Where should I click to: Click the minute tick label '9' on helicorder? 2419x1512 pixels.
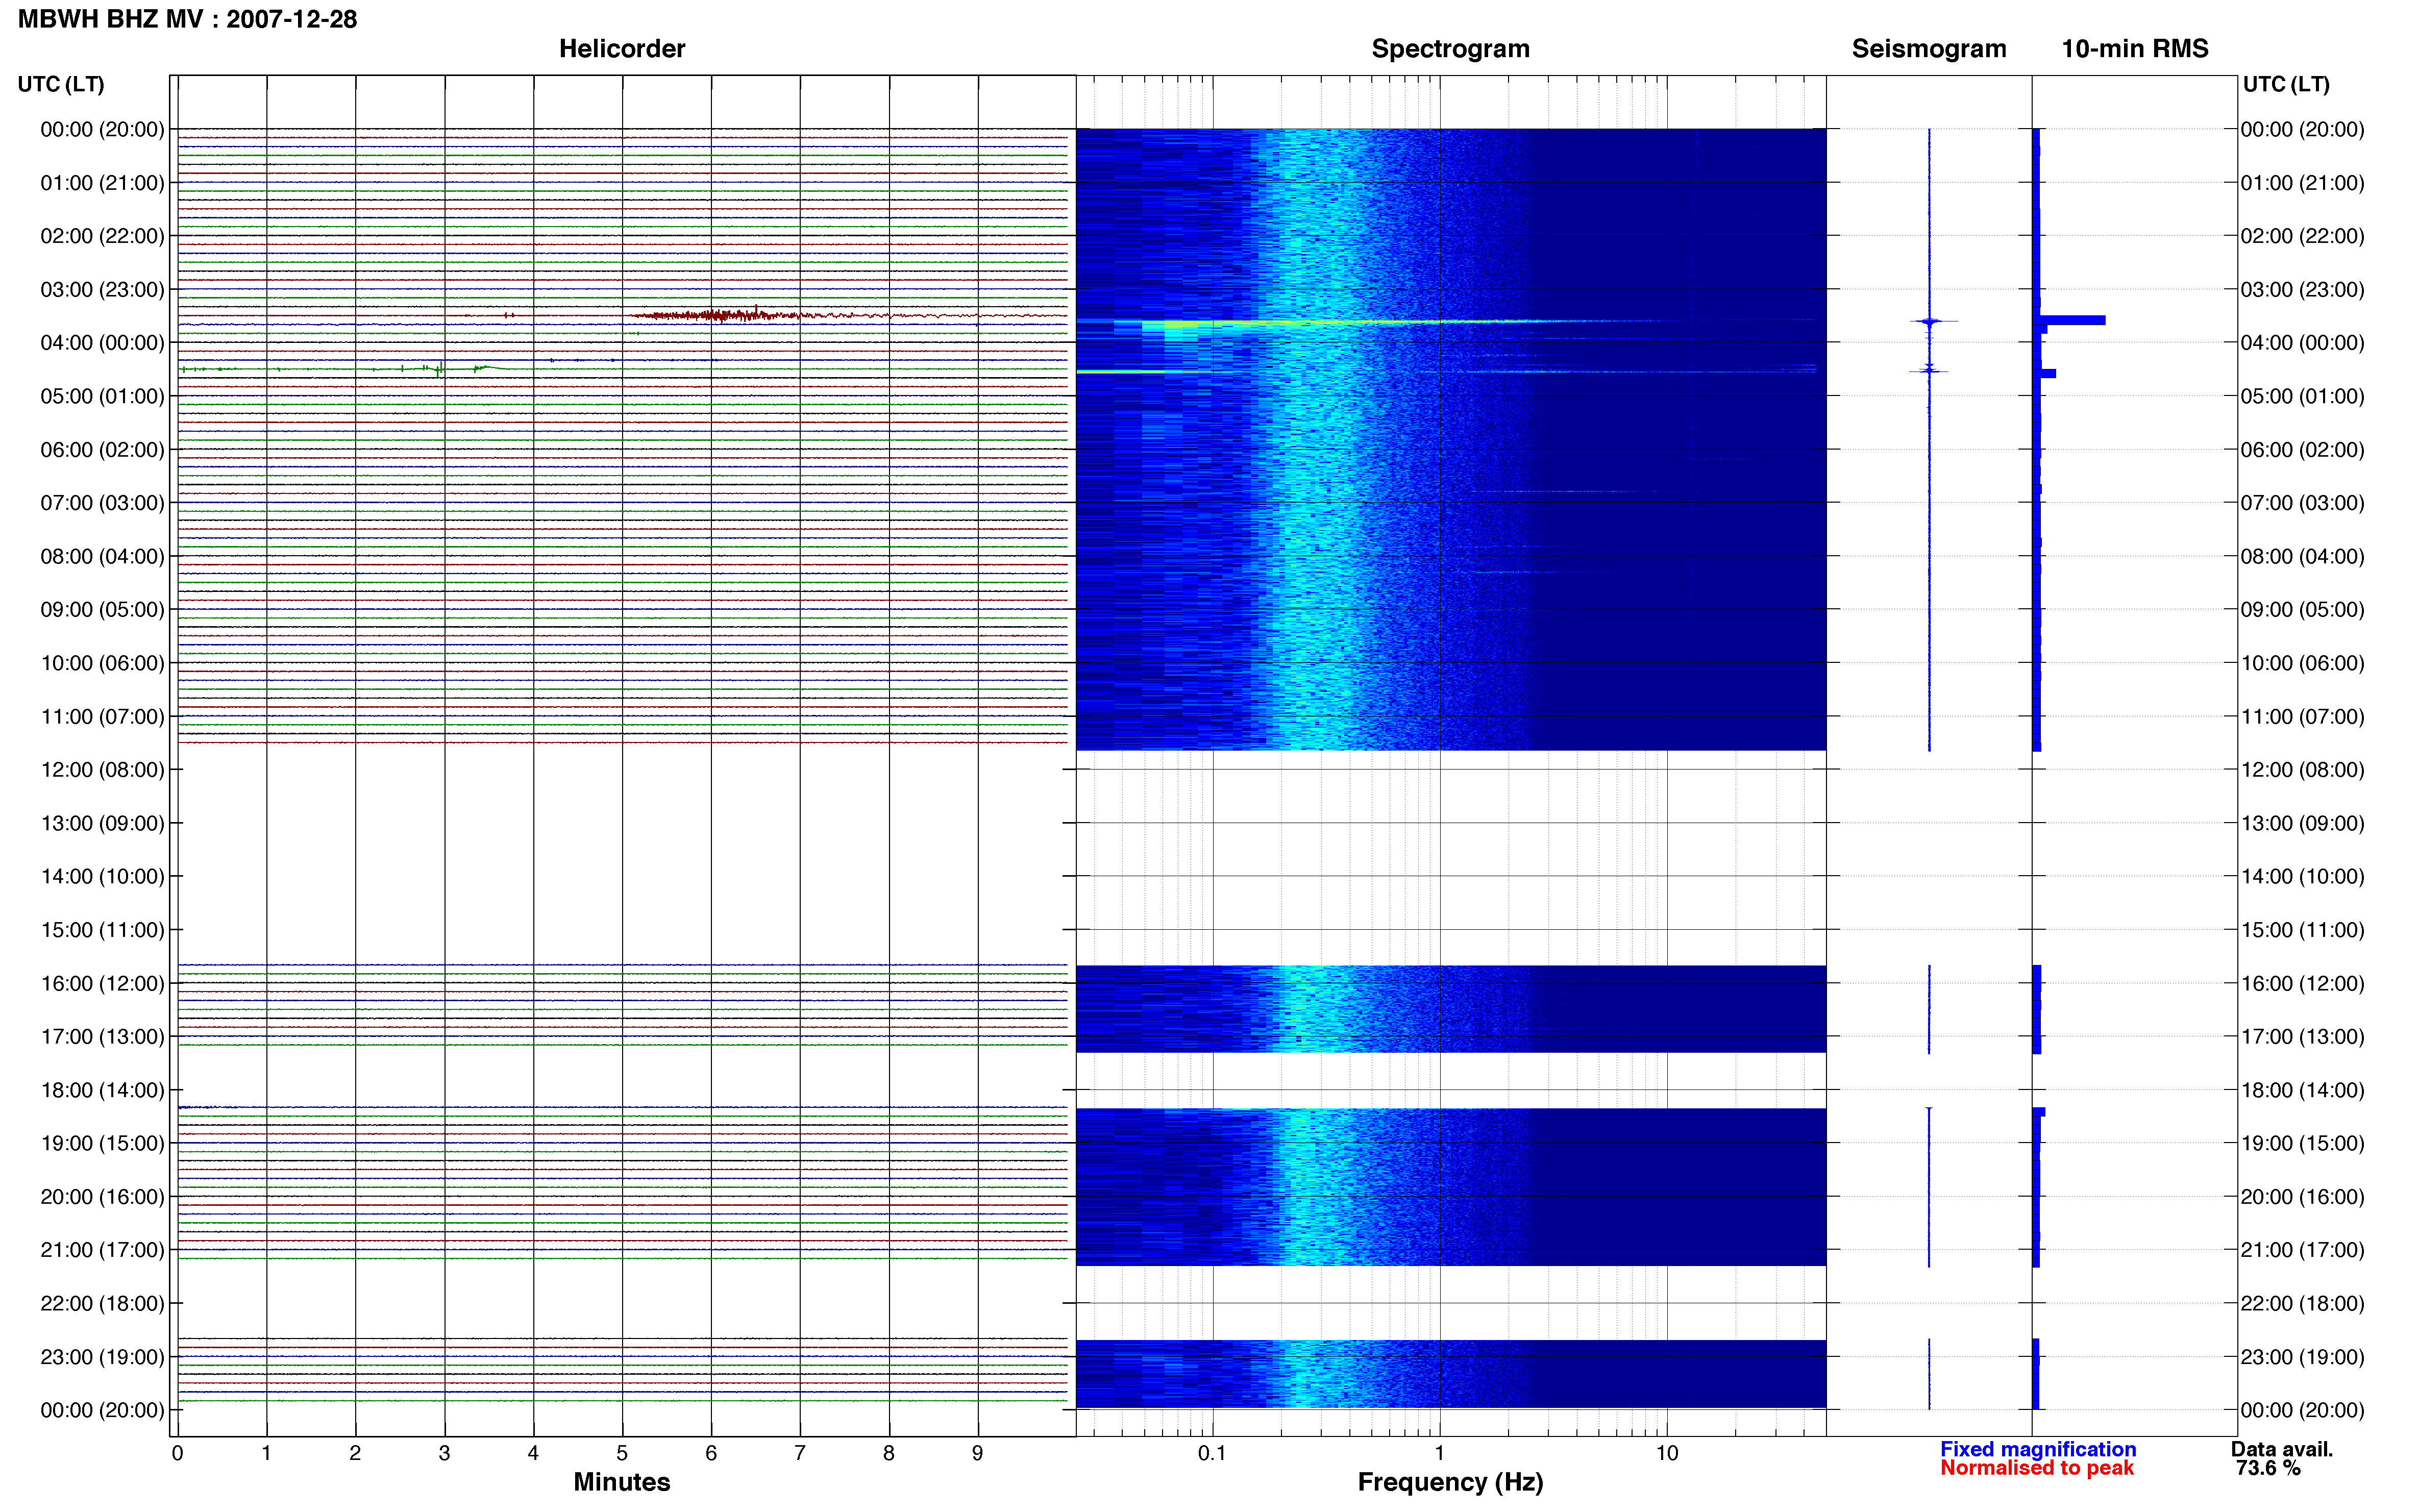[x=977, y=1453]
